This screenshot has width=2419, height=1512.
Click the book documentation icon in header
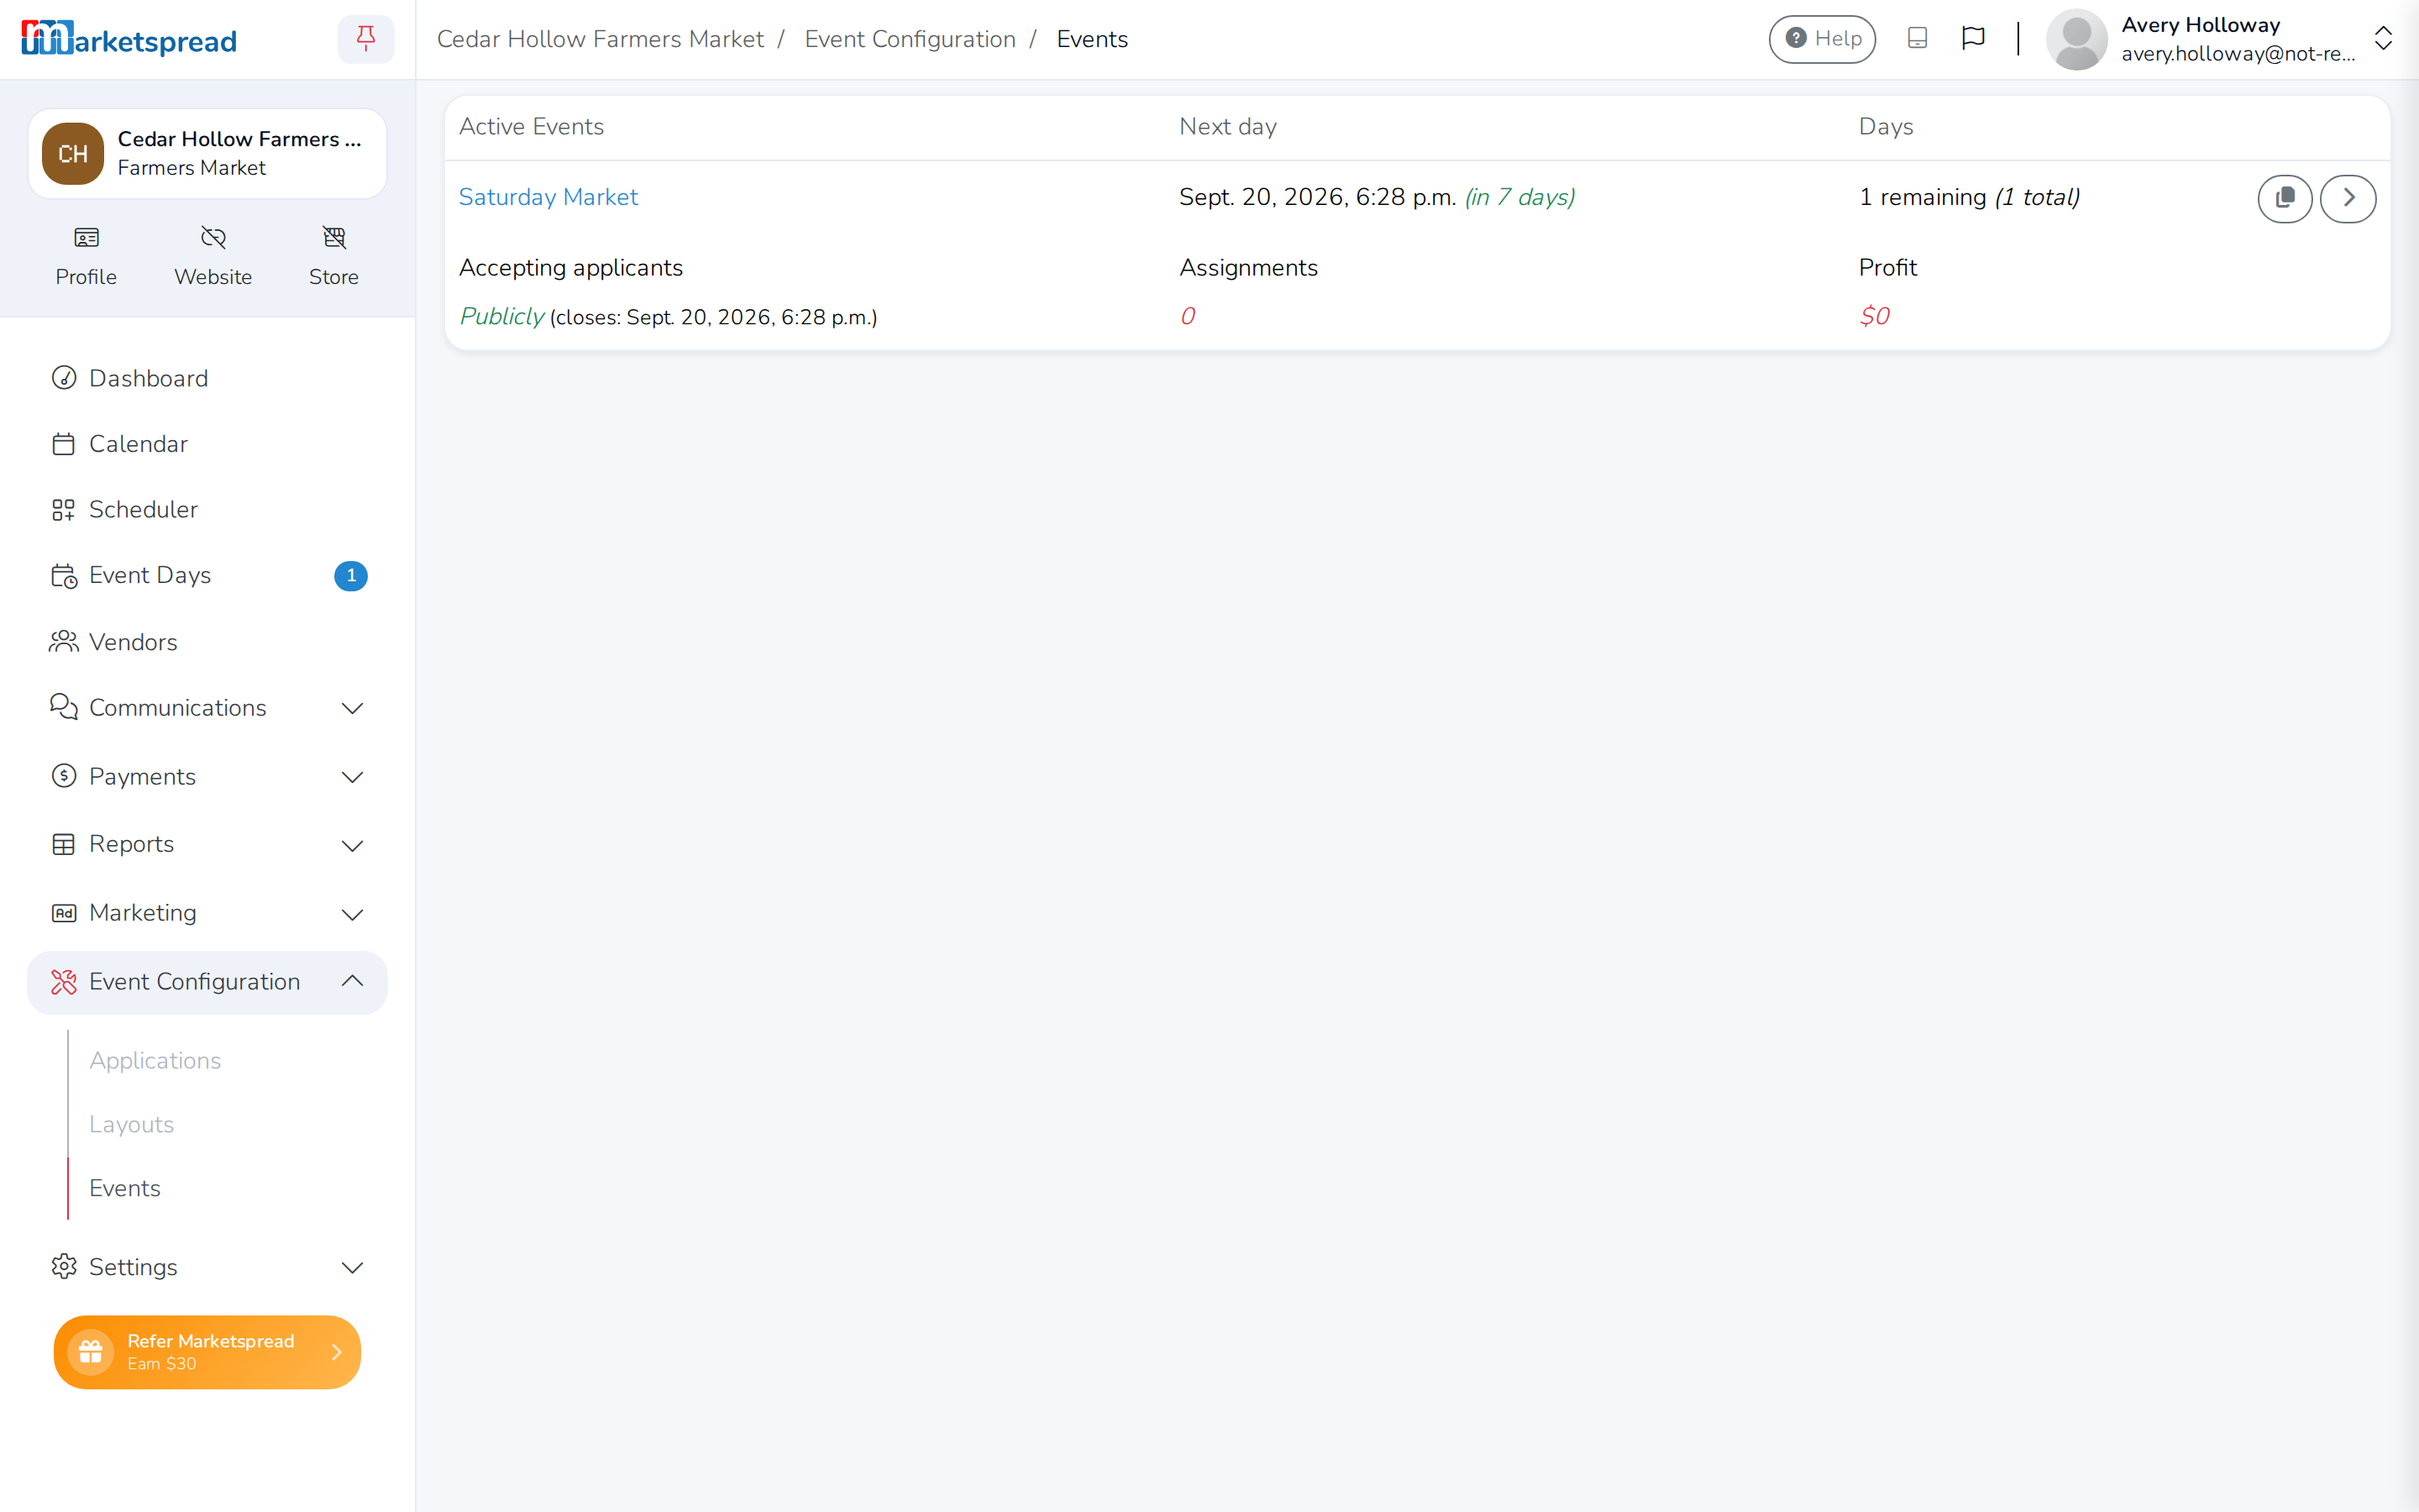coord(1916,39)
